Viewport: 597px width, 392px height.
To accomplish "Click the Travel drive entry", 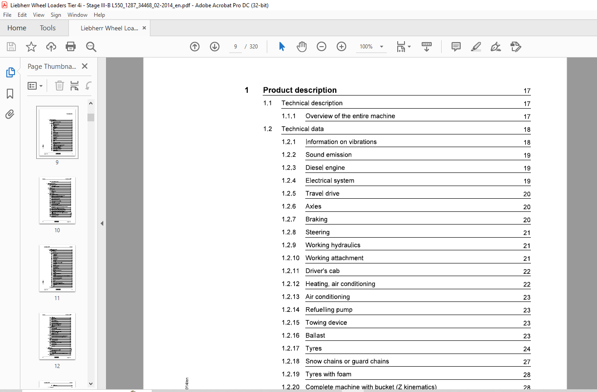I will (x=323, y=193).
